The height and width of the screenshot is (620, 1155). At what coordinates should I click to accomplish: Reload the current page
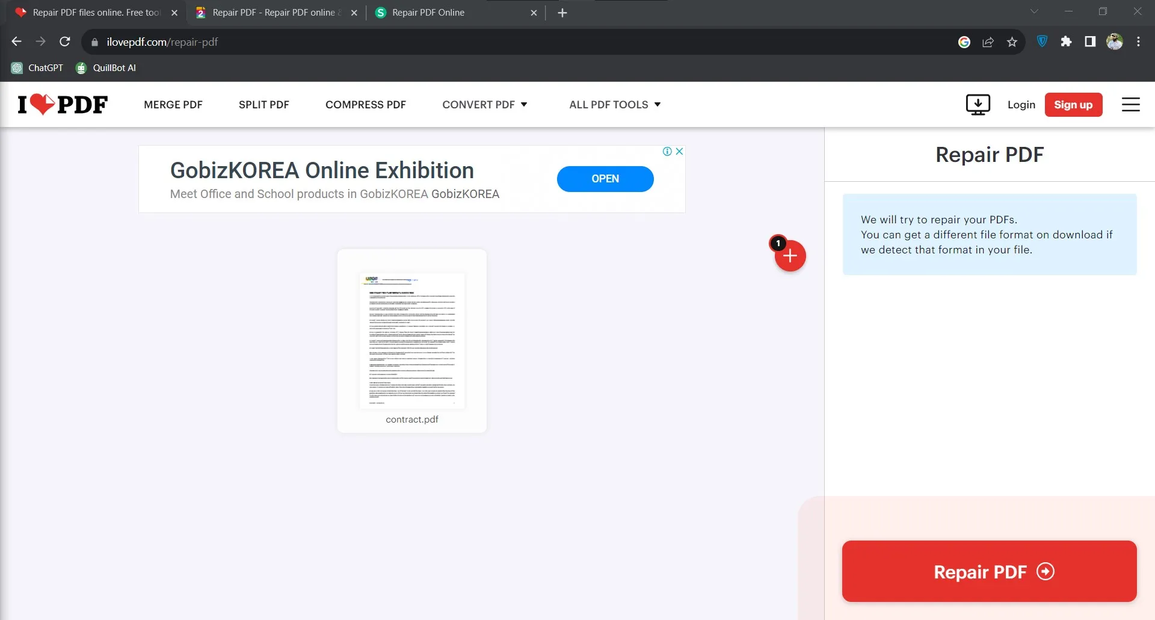(65, 42)
